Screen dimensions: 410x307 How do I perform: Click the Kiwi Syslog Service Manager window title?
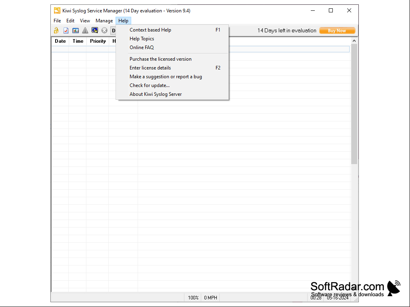pos(126,11)
